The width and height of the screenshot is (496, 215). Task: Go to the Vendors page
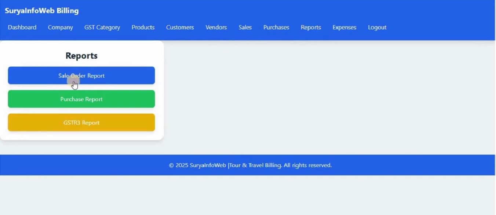216,27
